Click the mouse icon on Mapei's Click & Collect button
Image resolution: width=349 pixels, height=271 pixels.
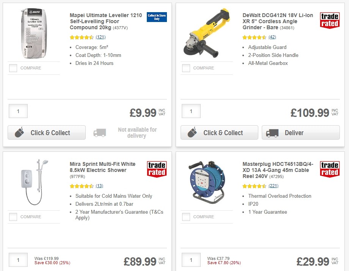pyautogui.click(x=20, y=133)
